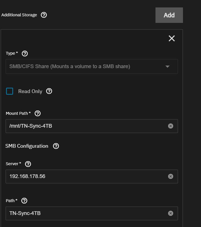Show help for Server field
201x227 pixels.
(28, 164)
